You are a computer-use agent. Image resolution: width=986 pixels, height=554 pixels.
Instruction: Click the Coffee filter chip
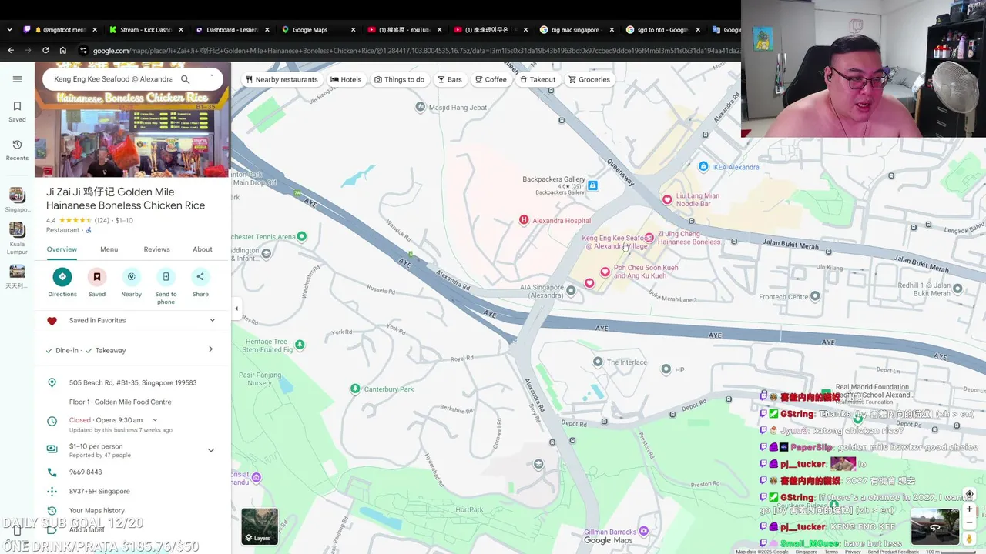tap(491, 79)
